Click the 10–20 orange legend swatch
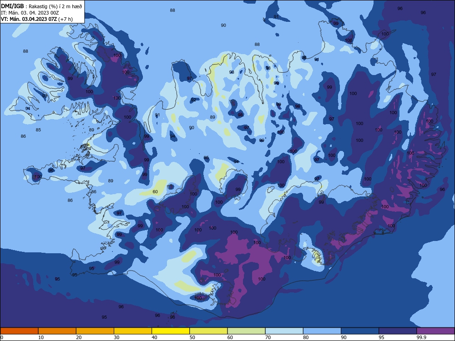 [57, 331]
